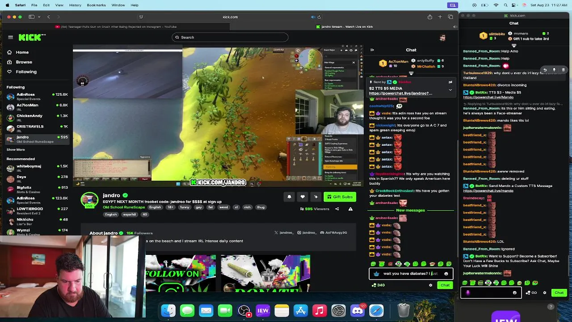Open the user avatar menu in Kick header
This screenshot has width=572, height=322.
[x=442, y=38]
